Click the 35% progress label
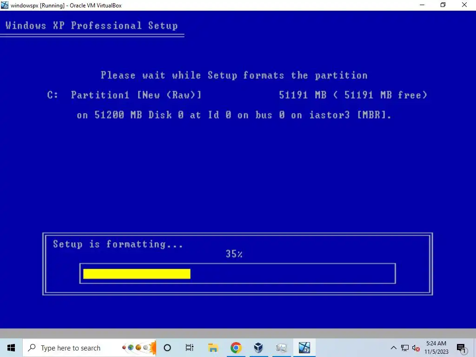Viewport: 476px width, 357px height. 234,254
